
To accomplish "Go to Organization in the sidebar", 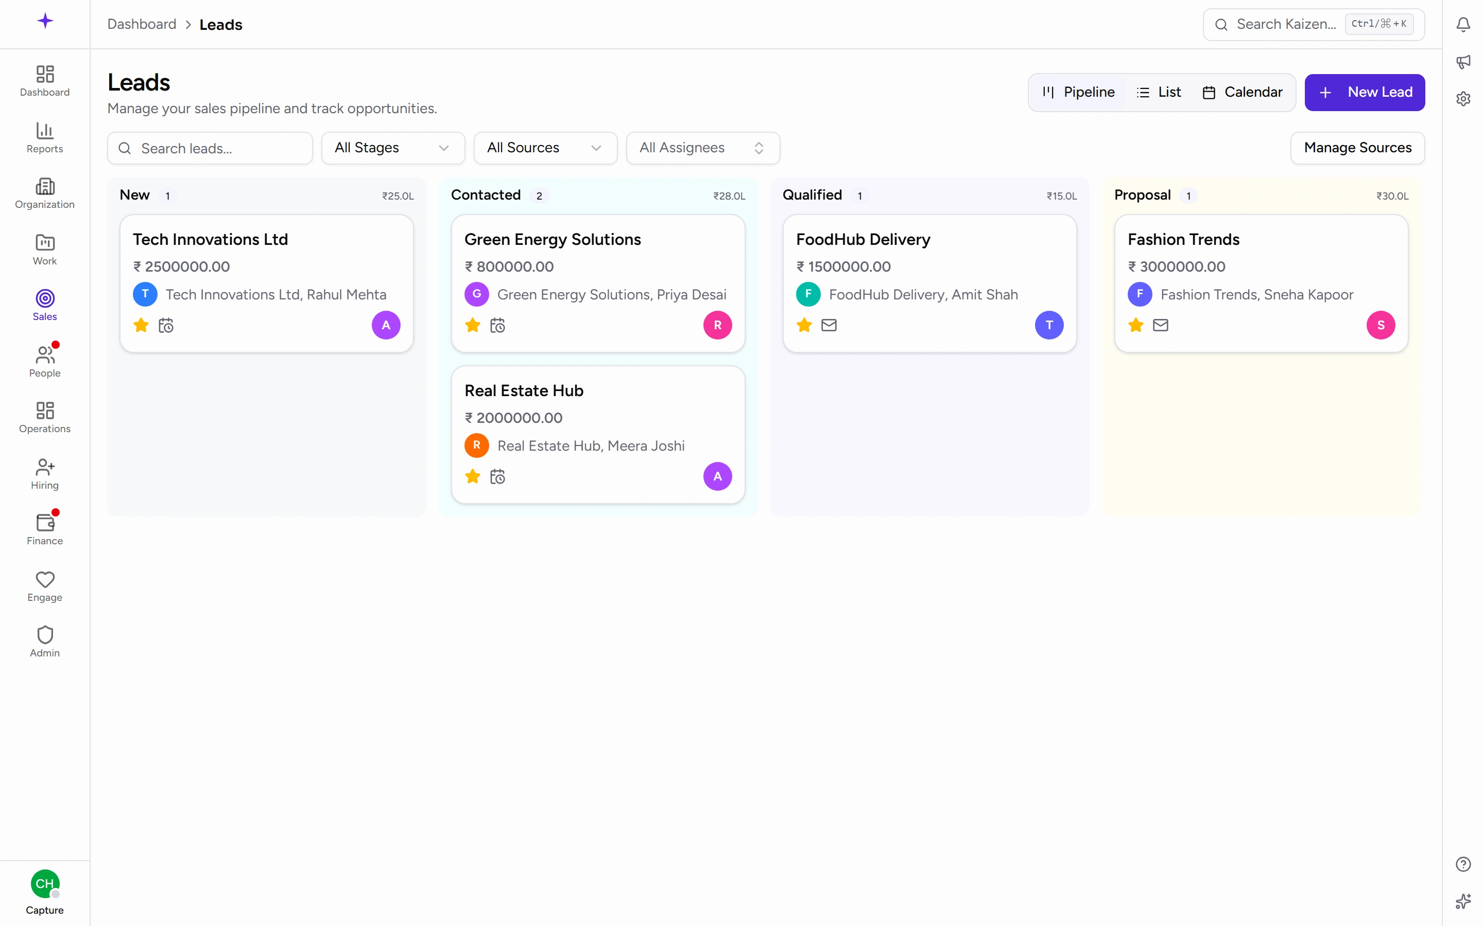I will [x=45, y=193].
